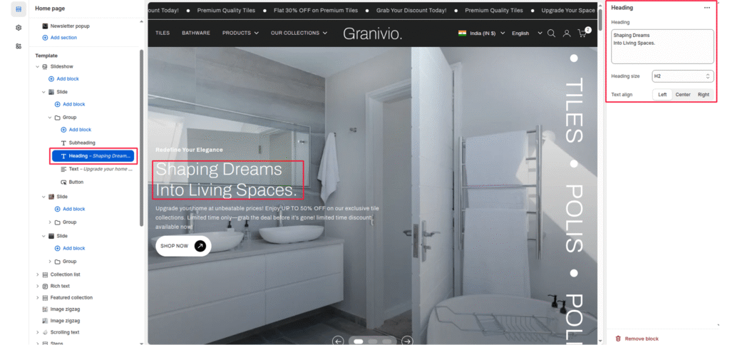730x345 pixels.
Task: Set text align to Center
Action: click(x=683, y=94)
